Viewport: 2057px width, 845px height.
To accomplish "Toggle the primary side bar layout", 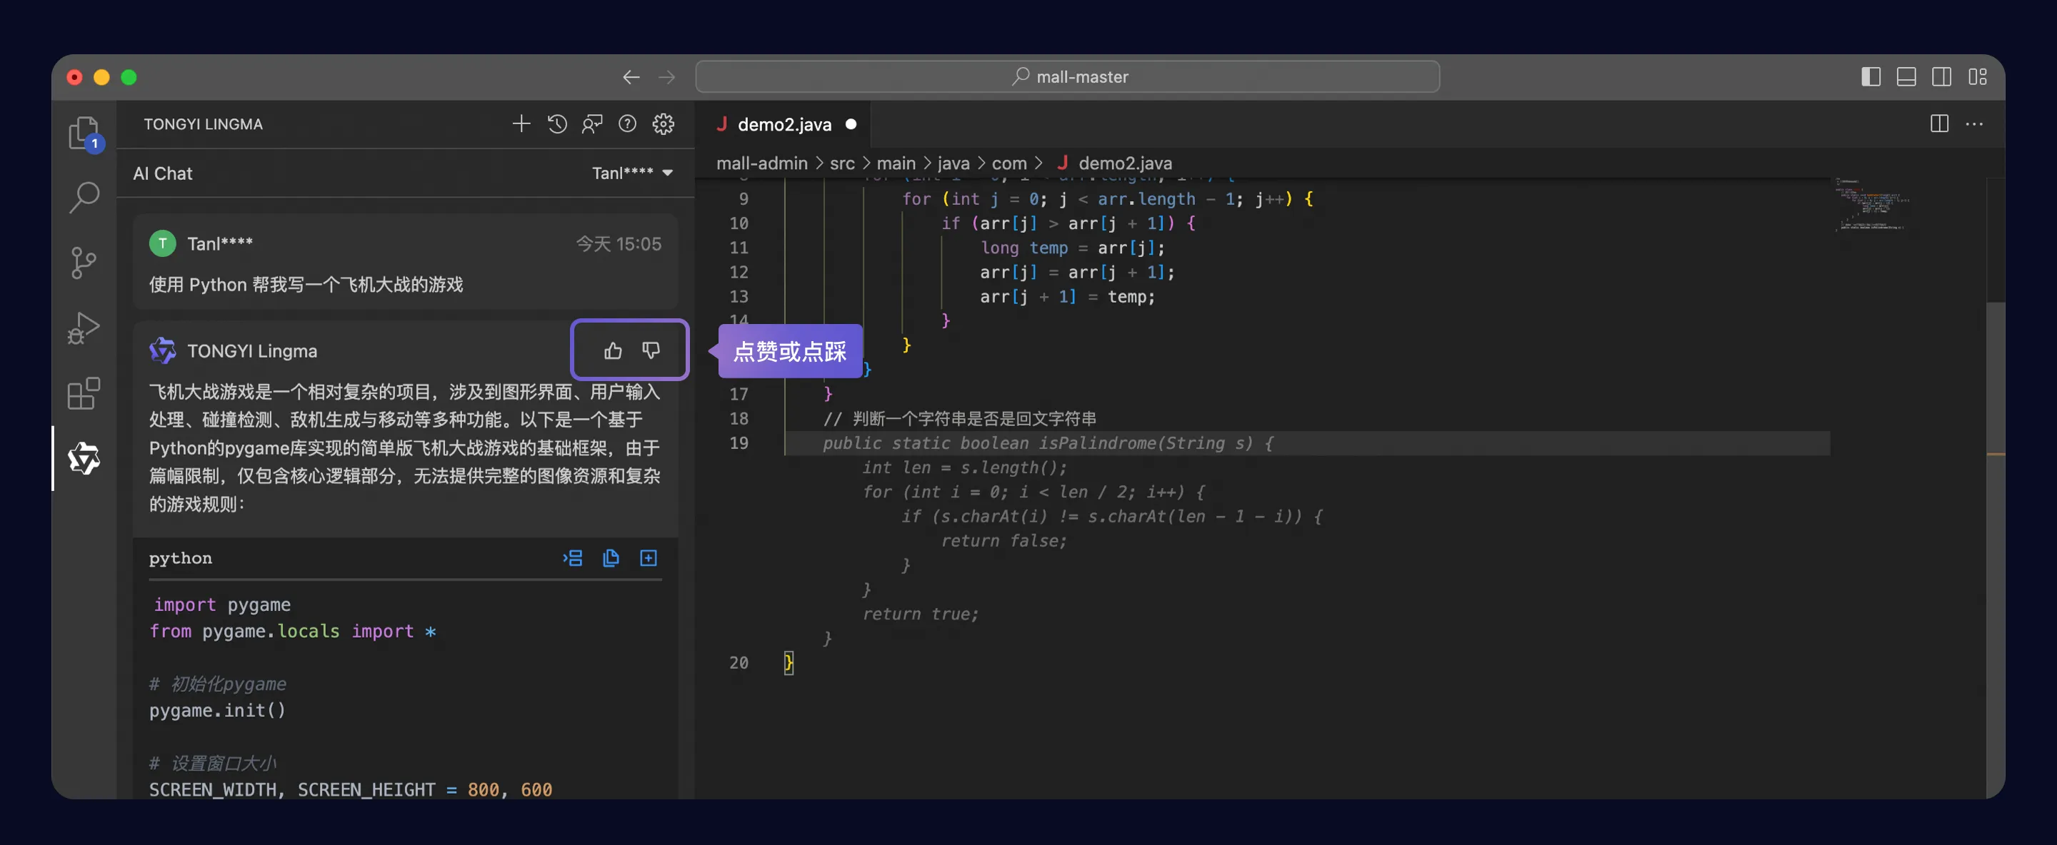I will [x=1870, y=76].
